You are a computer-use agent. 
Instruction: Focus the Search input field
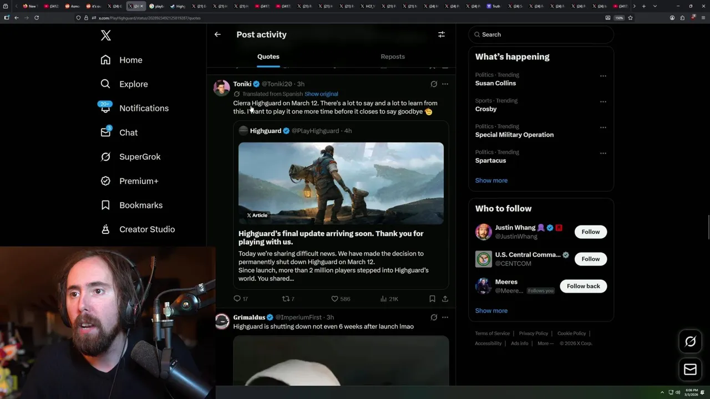tap(541, 34)
